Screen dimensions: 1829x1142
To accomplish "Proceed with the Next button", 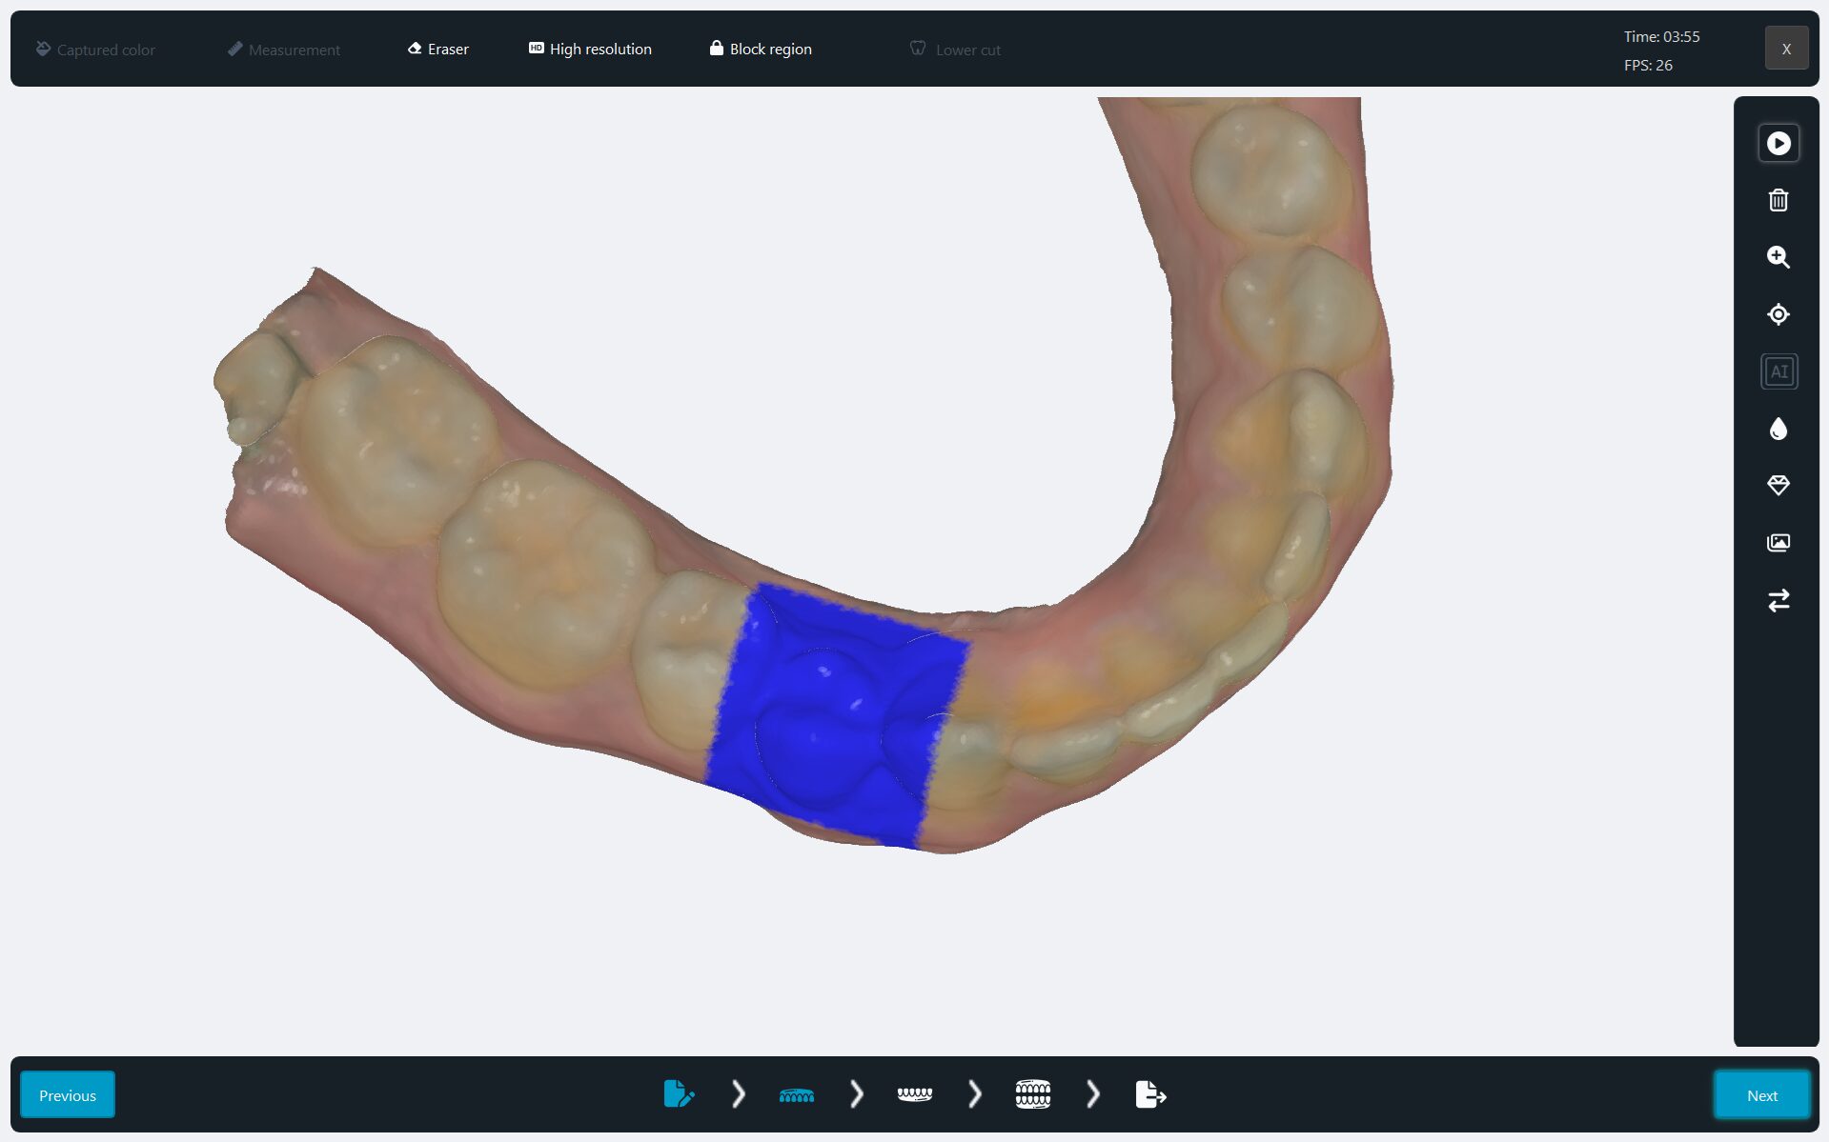I will 1761,1094.
